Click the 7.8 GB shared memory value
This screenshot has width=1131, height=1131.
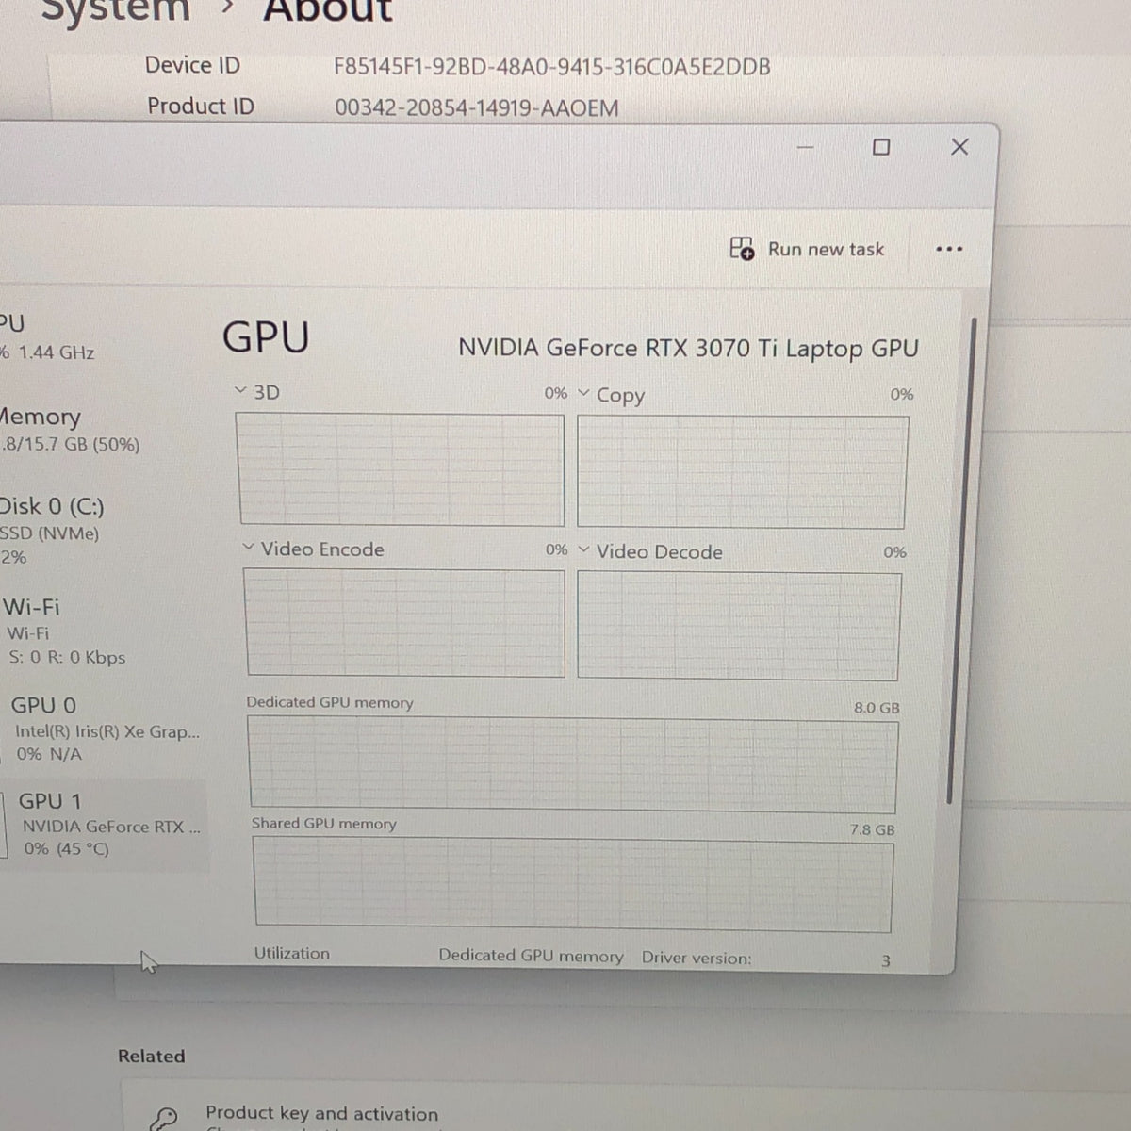click(x=872, y=830)
